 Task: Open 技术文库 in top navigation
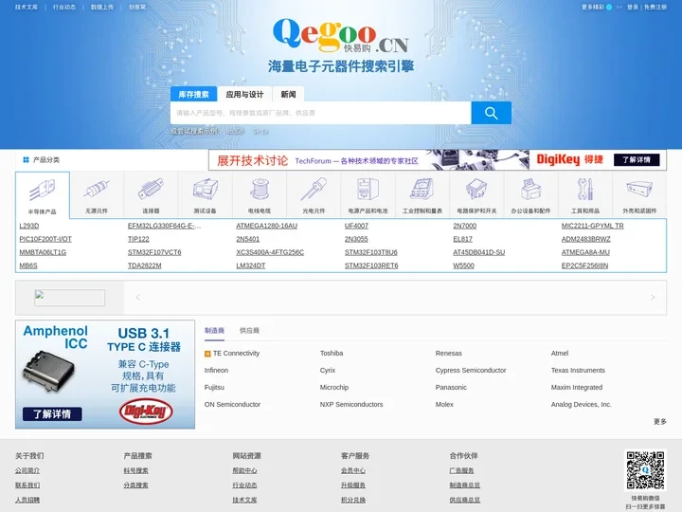[27, 7]
